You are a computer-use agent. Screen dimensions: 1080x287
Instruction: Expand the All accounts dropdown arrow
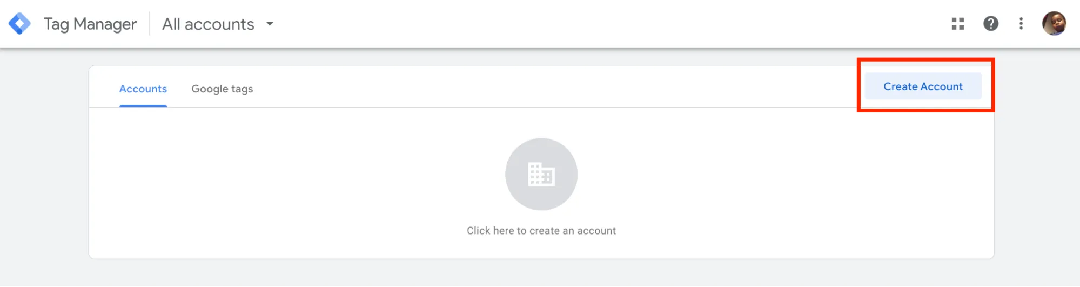point(270,24)
